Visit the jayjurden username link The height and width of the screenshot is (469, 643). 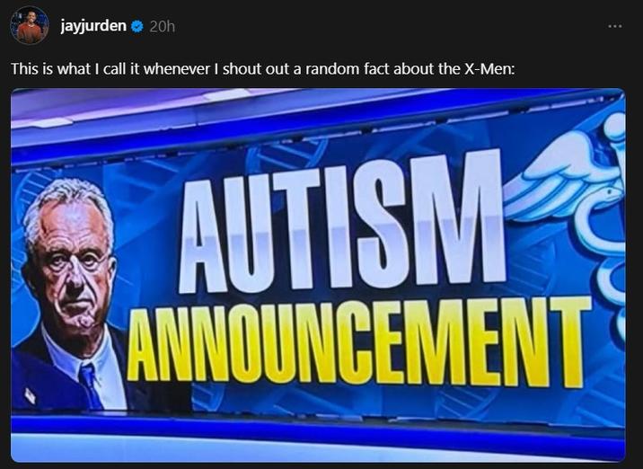[93, 26]
